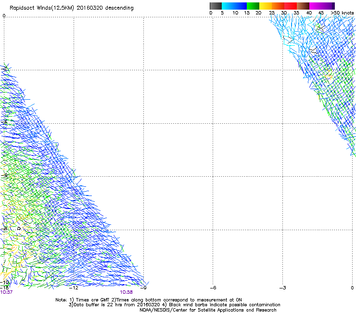Click the '40' label under the color bar
This screenshot has width=356, height=313.
pos(309,13)
